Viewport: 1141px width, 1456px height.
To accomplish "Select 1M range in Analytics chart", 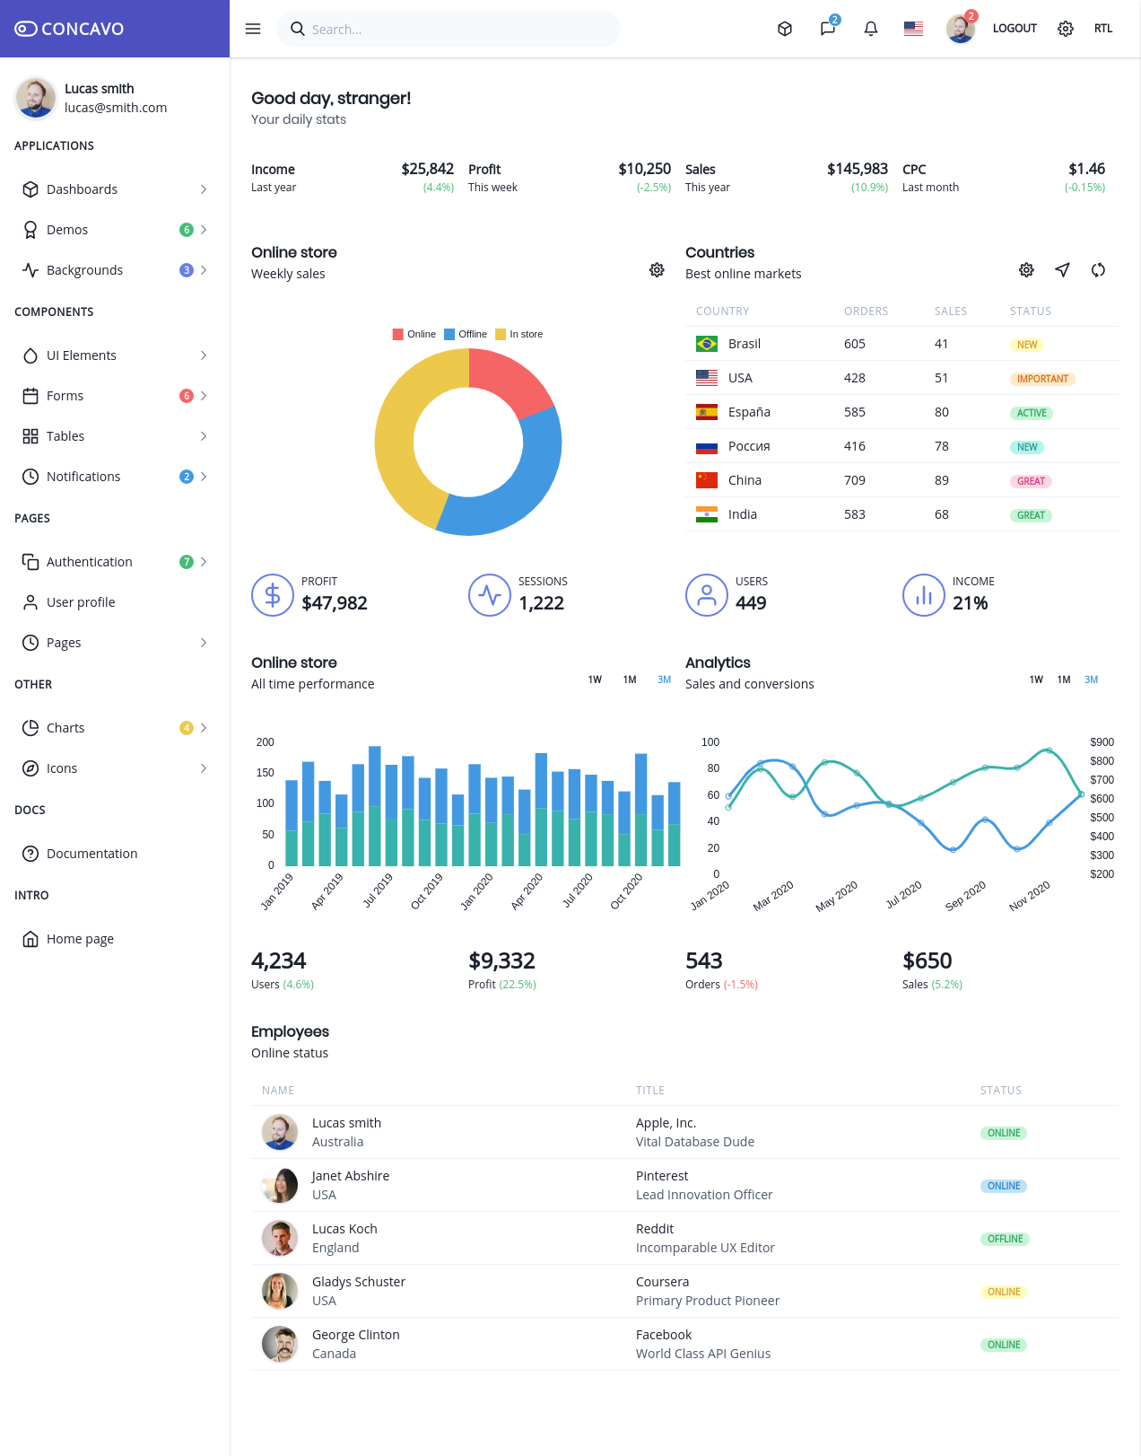I will coord(1064,680).
